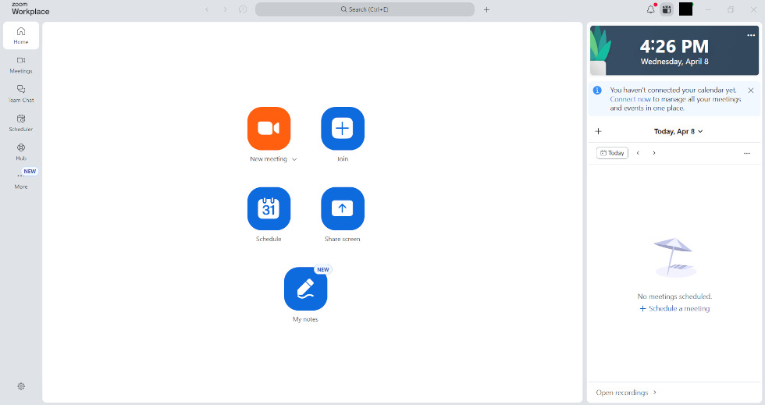Open My notes pencil icon
Screen dimensions: 765x405
coord(305,289)
